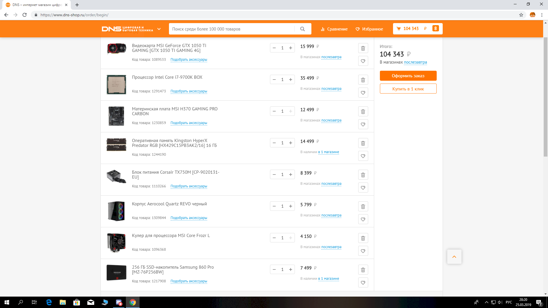
Task: Open the Windows Start menu
Action: coord(7,302)
